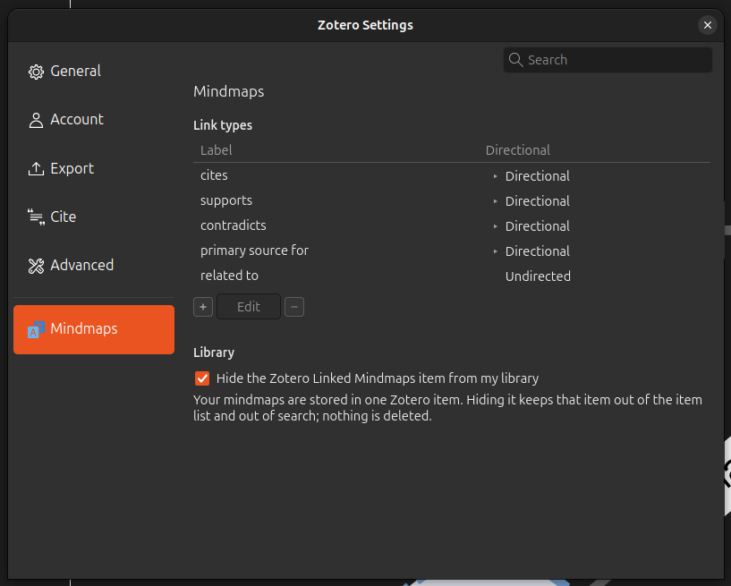The width and height of the screenshot is (731, 586).
Task: Open the Undirected dropdown for related to
Action: pos(538,276)
